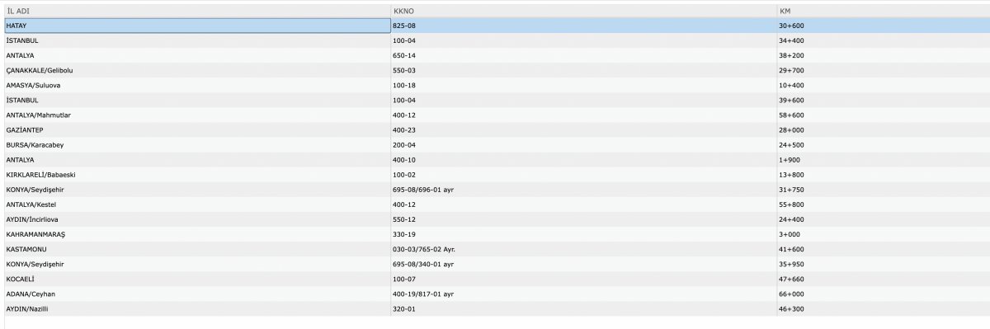
Task: Select the GAZİANTEP cell
Action: coord(196,129)
